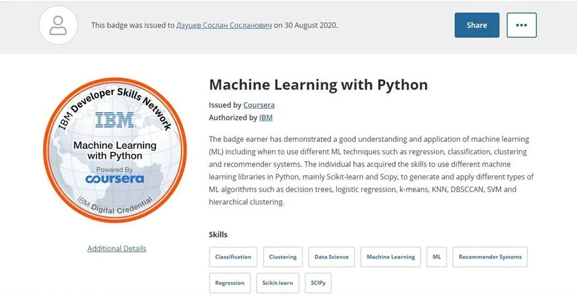The height and width of the screenshot is (296, 577).
Task: Select the Scikit-learn skill tag
Action: pos(277,283)
